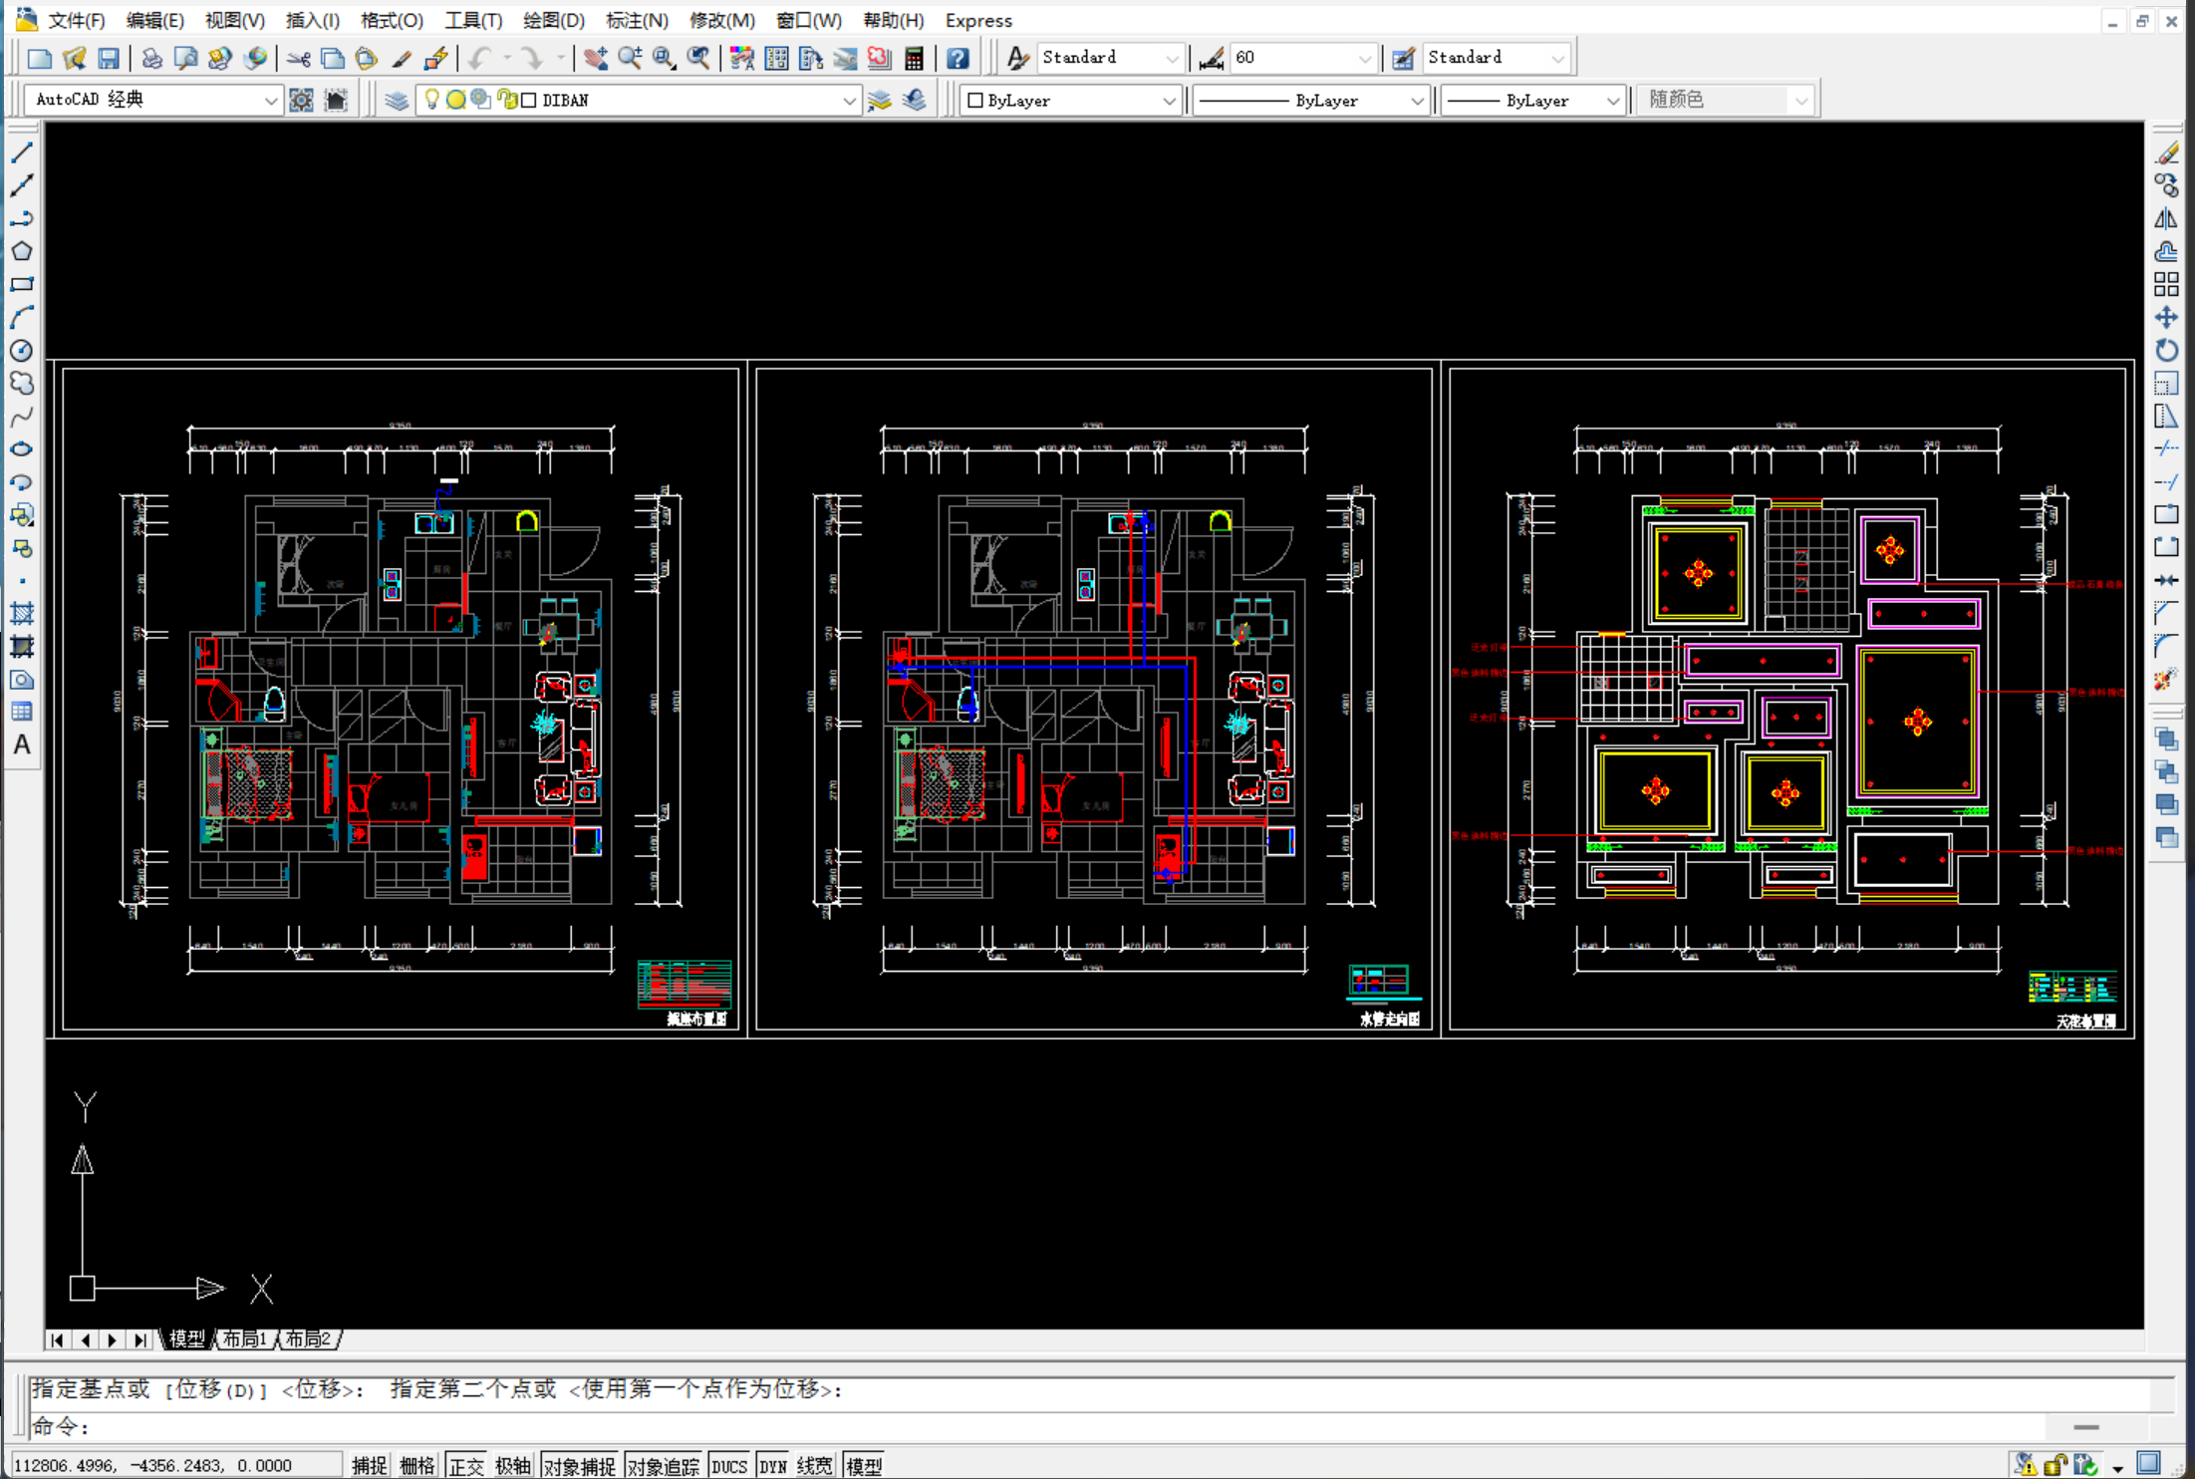This screenshot has width=2195, height=1479.
Task: Toggle the 栅格 grid display
Action: click(x=417, y=1465)
